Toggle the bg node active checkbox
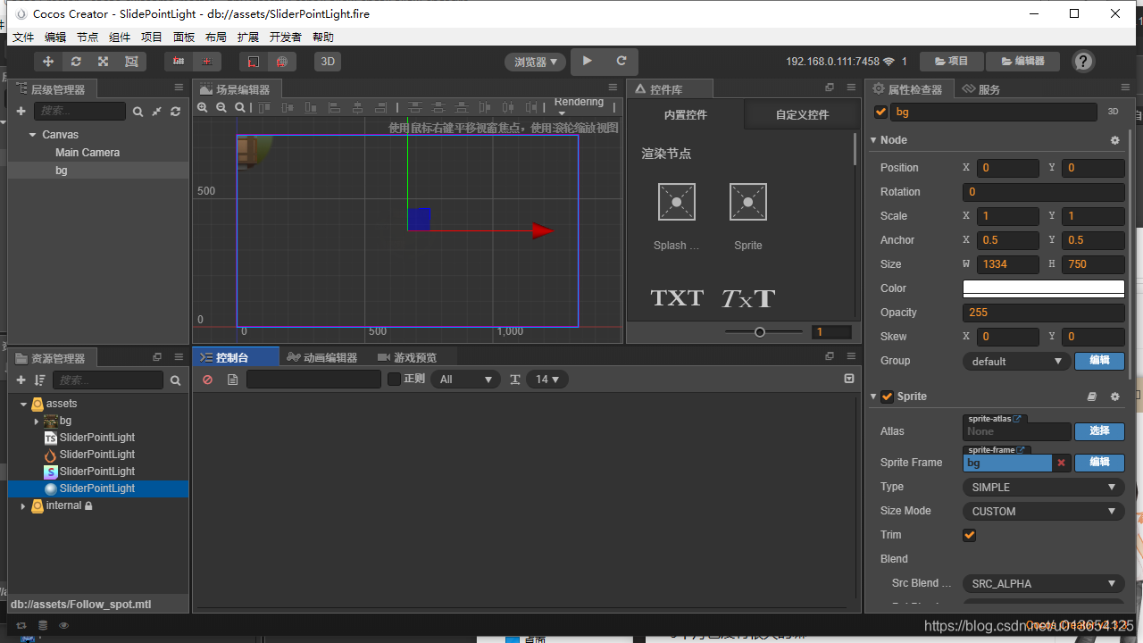1143x643 pixels. (x=880, y=112)
